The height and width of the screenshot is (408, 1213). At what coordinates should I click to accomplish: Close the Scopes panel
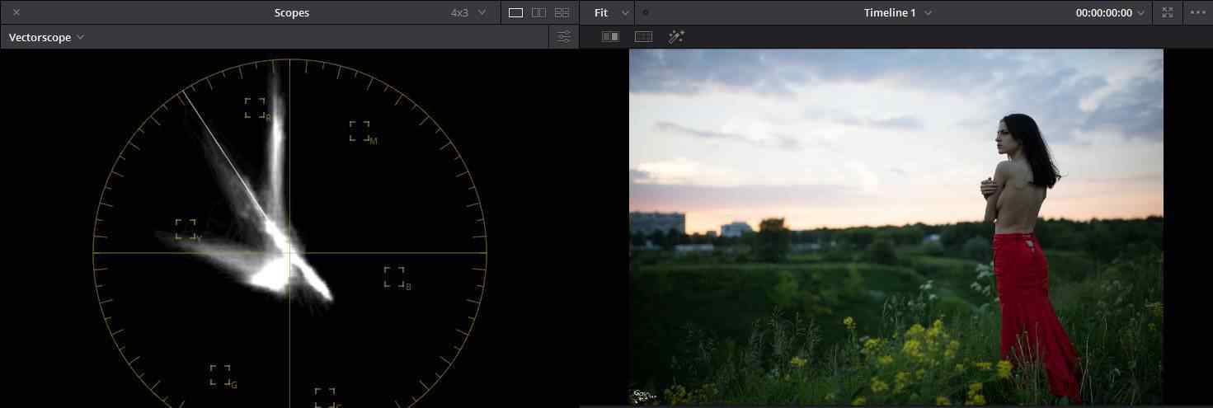[x=16, y=12]
